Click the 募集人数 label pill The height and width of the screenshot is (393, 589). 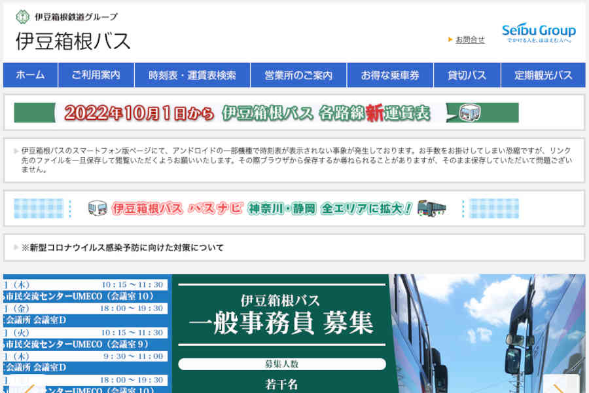click(x=281, y=364)
